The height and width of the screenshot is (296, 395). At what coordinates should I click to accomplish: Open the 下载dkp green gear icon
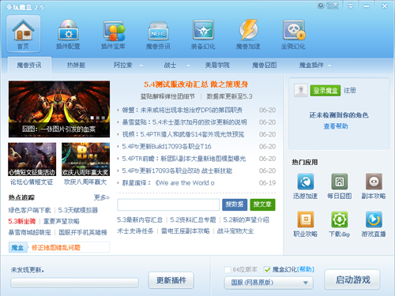click(x=340, y=224)
